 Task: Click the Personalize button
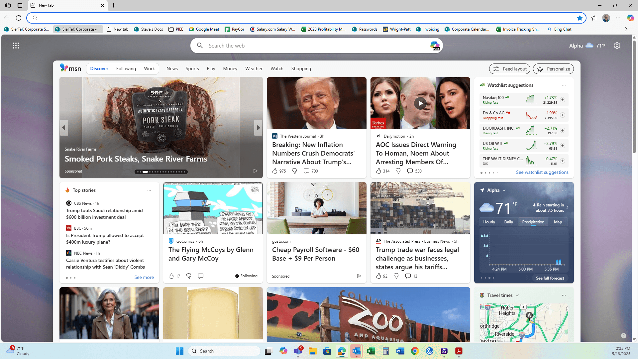pos(553,69)
